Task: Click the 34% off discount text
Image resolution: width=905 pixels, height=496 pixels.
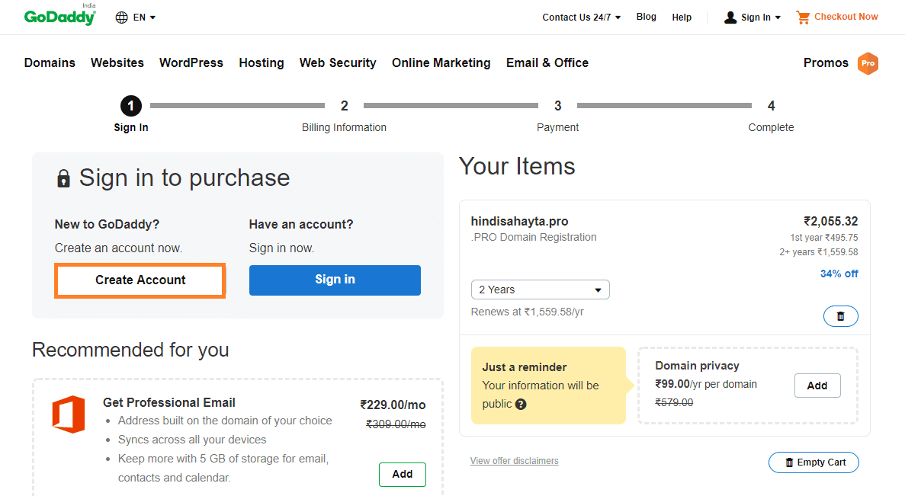Action: 839,274
